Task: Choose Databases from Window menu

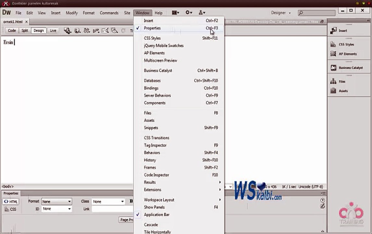Action: click(179, 81)
